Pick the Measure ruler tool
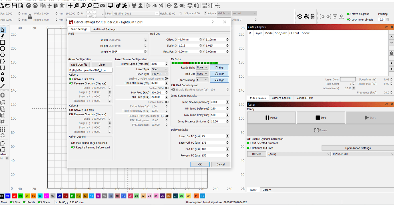 3,86
